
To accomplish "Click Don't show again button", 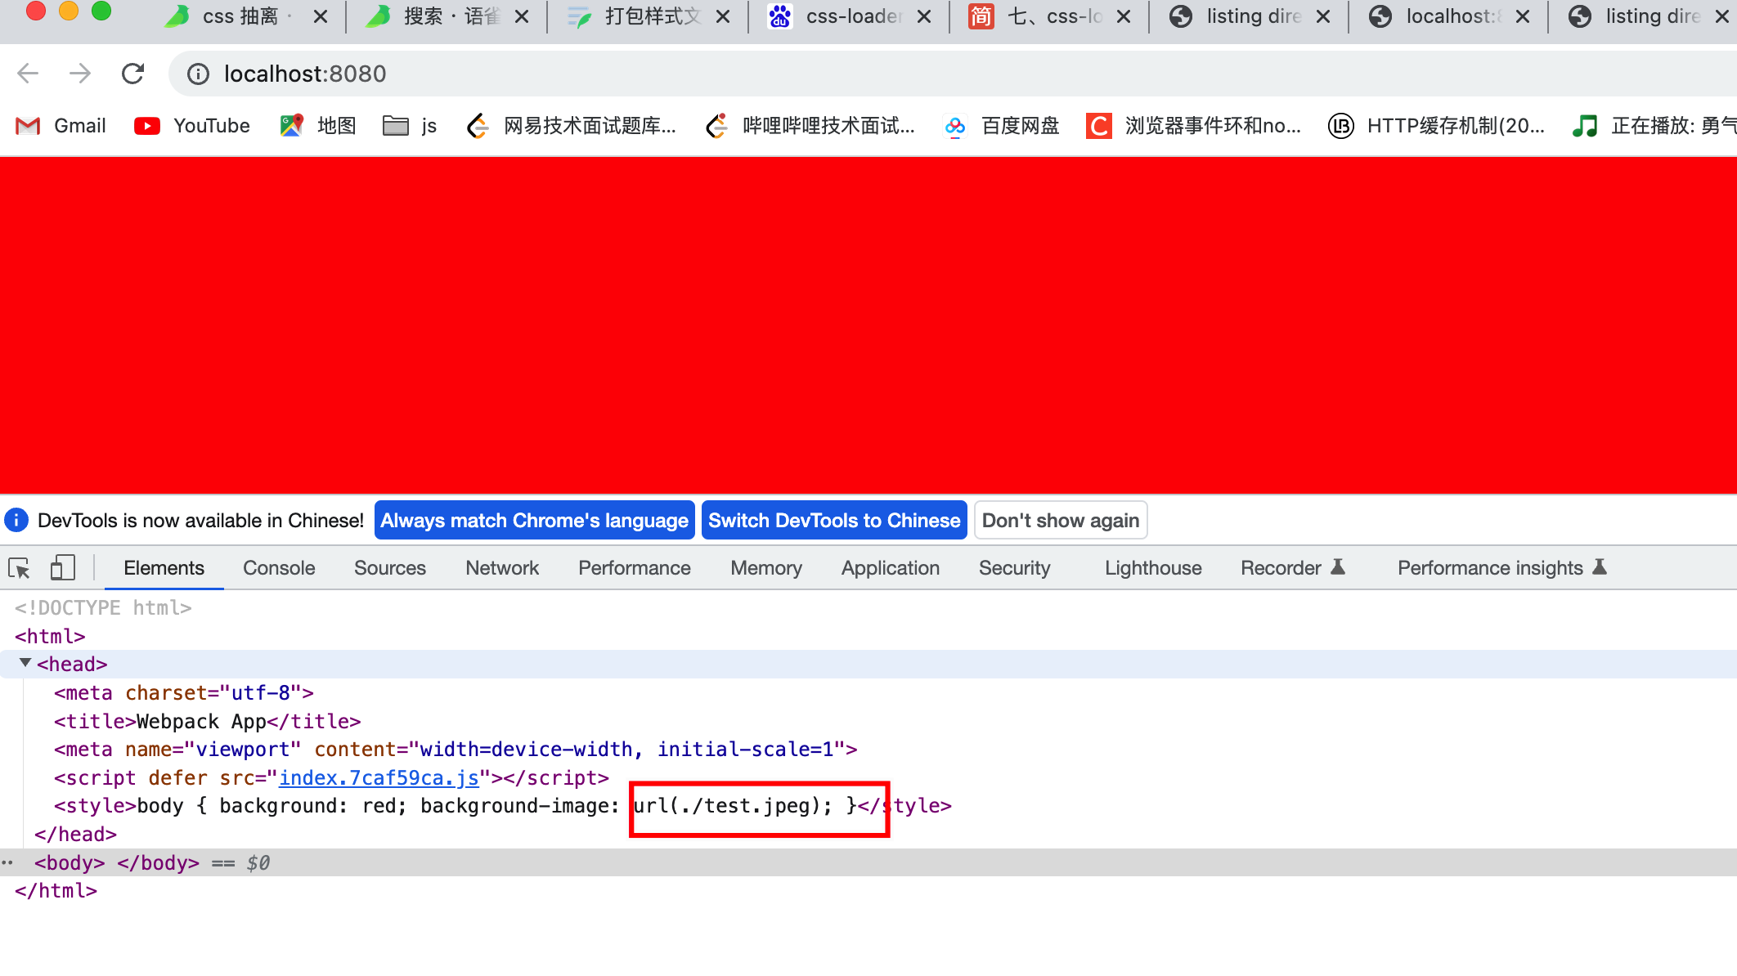I will point(1061,521).
